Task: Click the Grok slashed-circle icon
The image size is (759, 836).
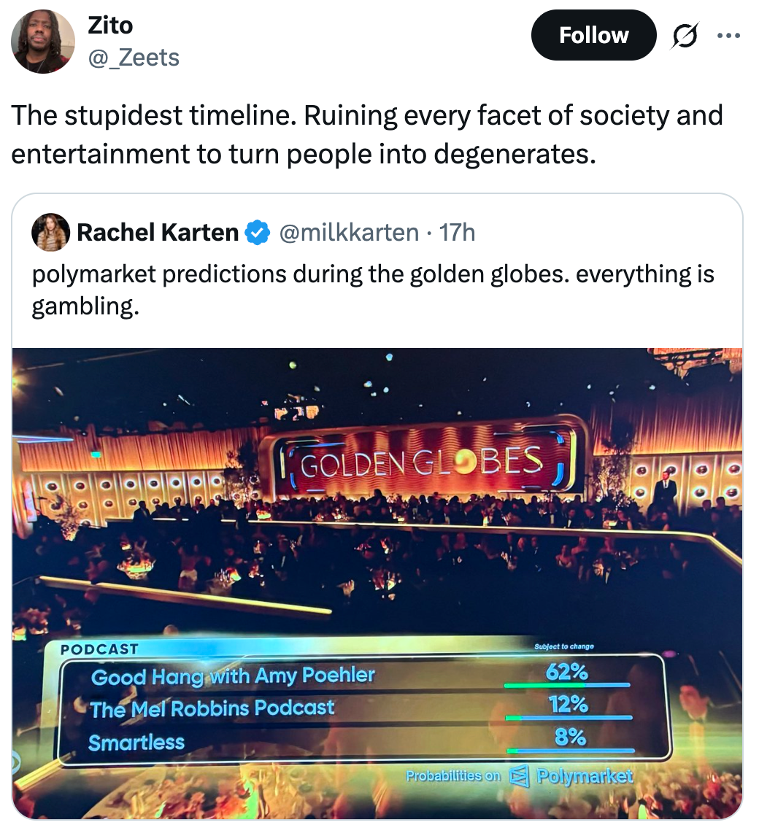Action: coord(685,36)
